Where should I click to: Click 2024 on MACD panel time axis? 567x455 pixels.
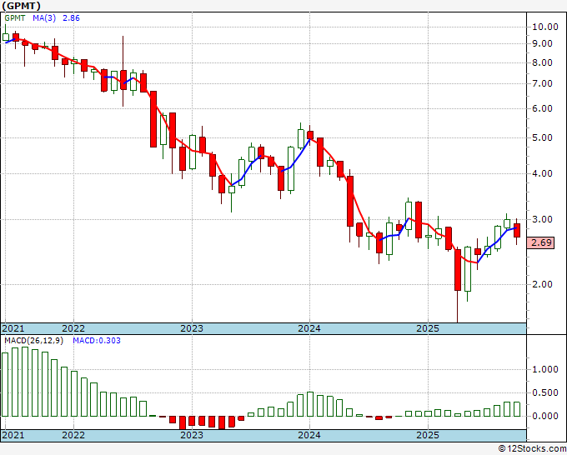point(309,435)
